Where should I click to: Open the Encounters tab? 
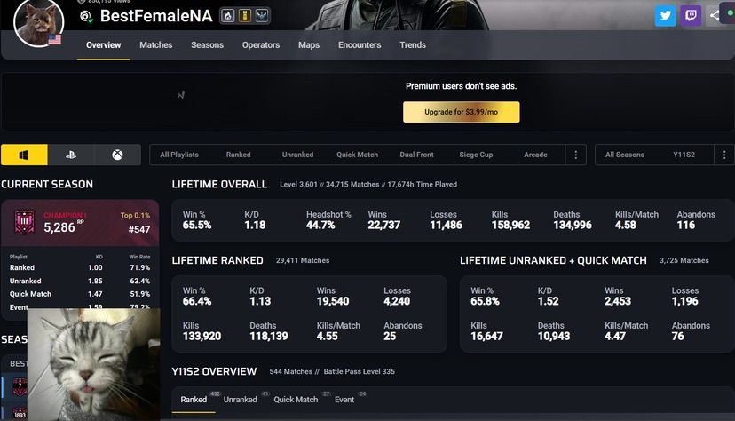tap(360, 45)
